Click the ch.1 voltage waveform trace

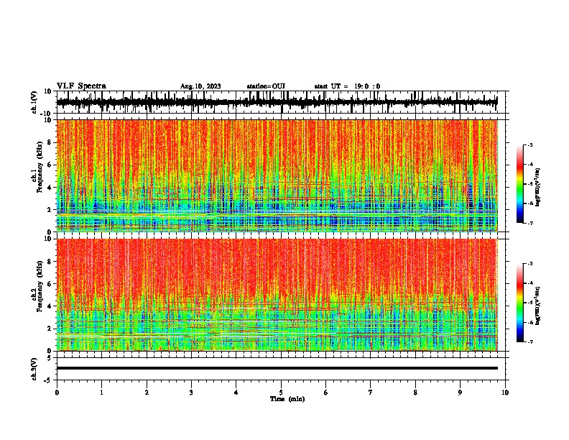click(277, 102)
